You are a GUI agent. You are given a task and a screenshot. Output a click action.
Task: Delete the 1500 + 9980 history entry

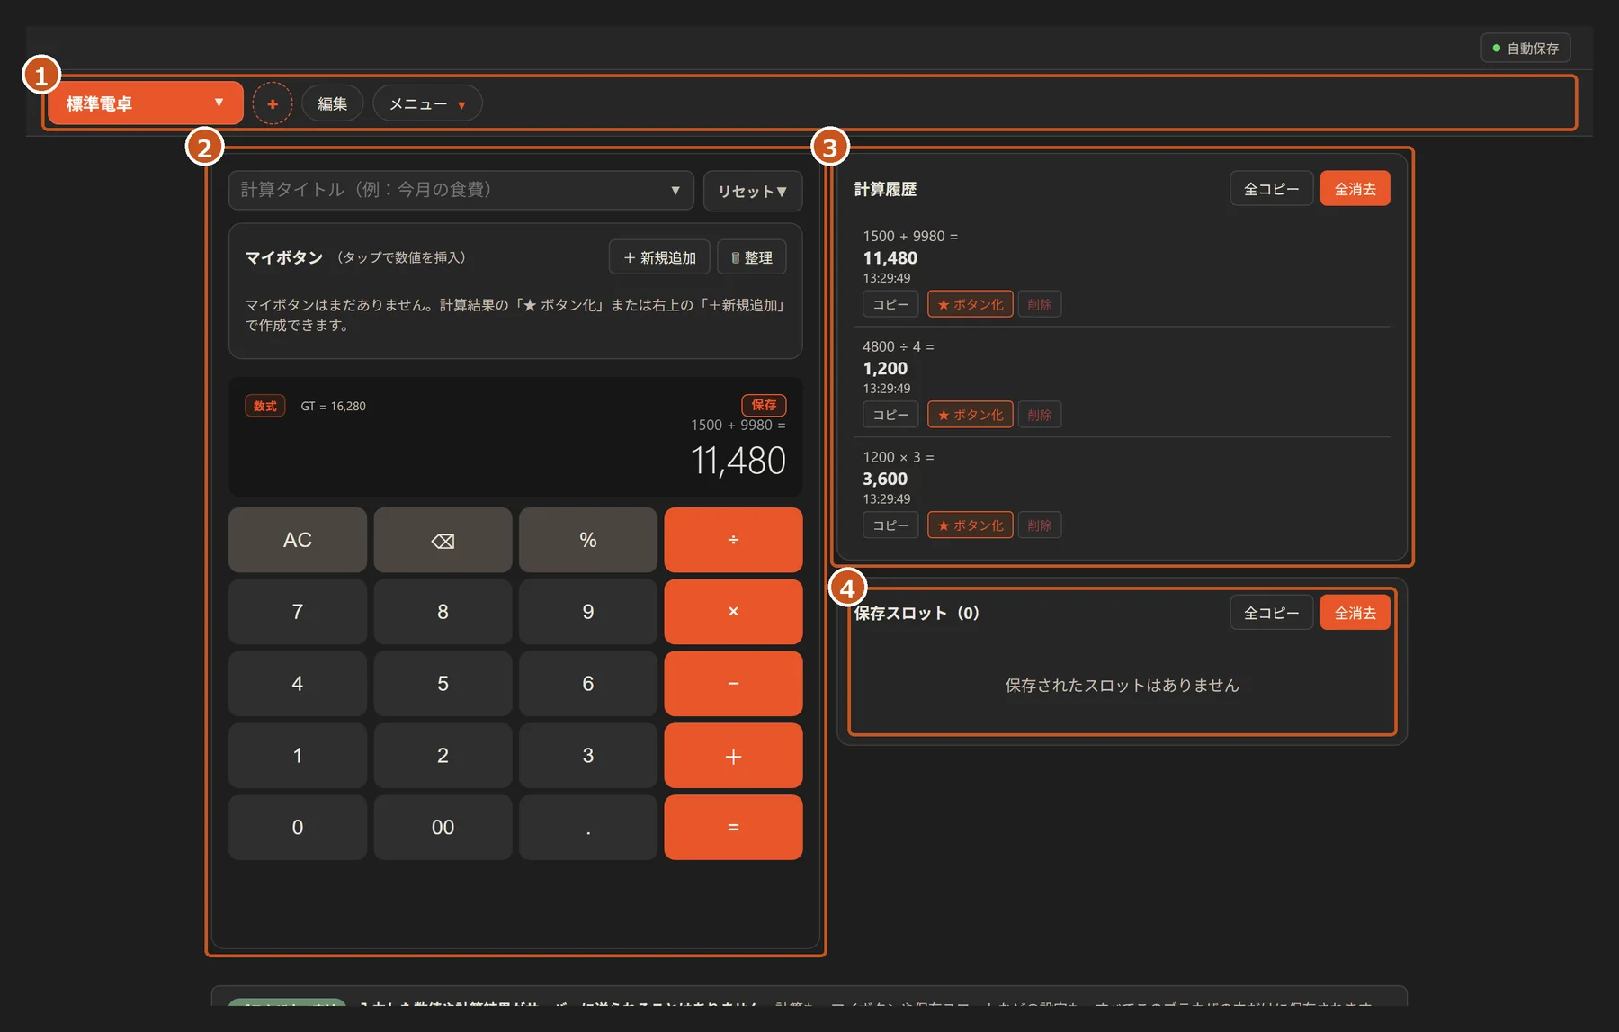1040,304
